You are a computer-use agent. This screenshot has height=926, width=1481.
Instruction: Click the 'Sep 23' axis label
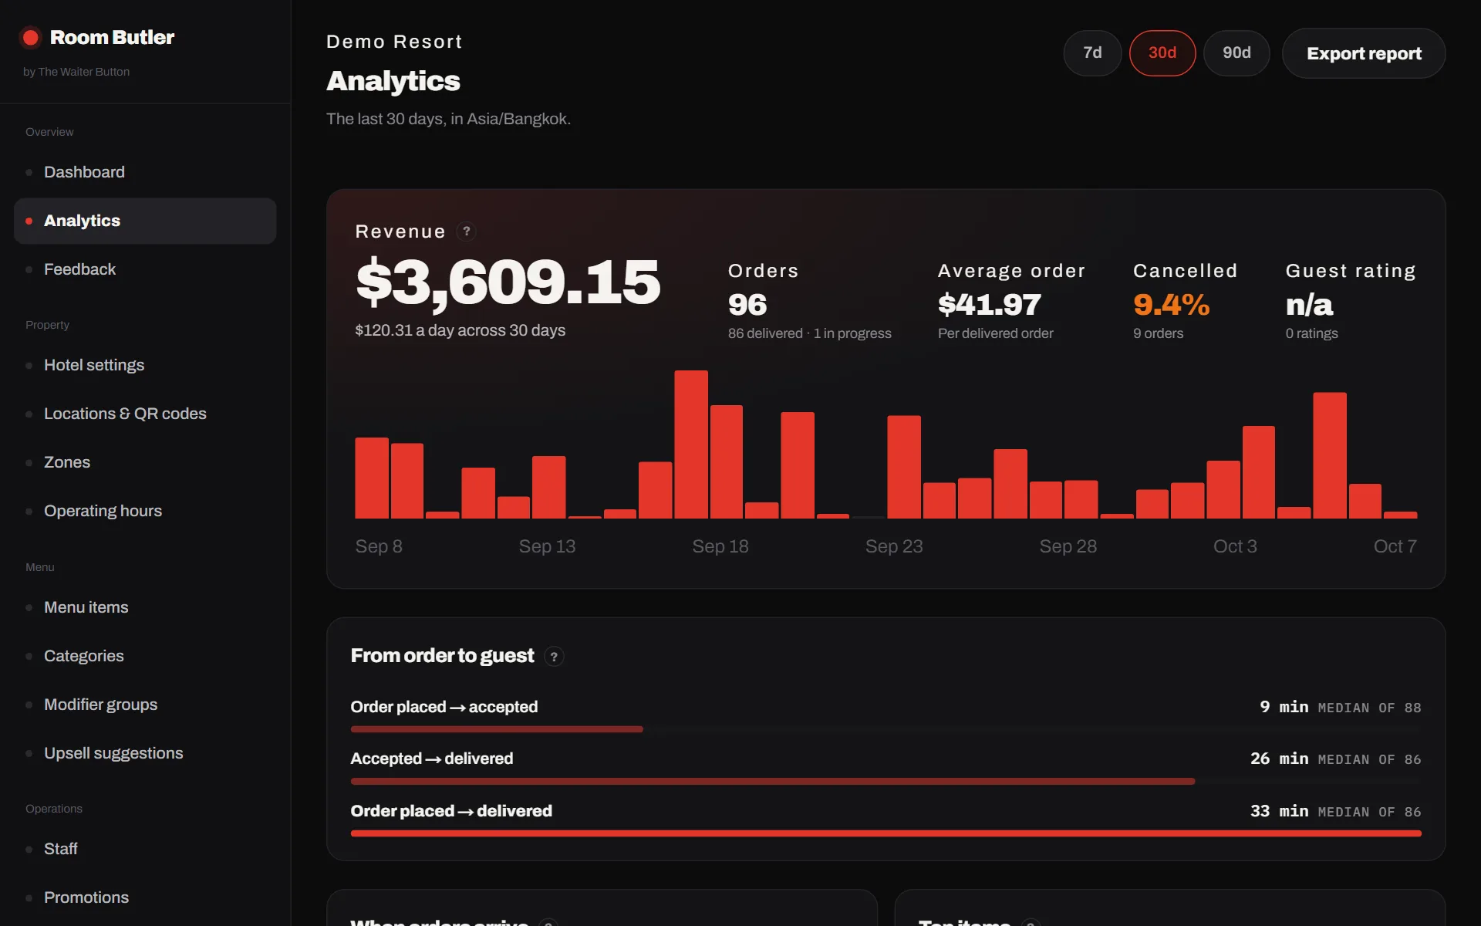click(894, 546)
